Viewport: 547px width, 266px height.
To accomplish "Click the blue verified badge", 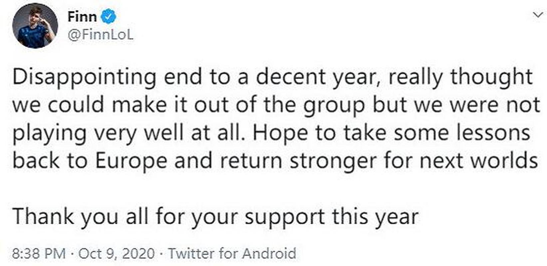I will (x=108, y=17).
